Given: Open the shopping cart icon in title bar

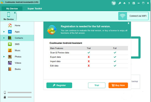Looking at the screenshot, I should tap(114, 4).
